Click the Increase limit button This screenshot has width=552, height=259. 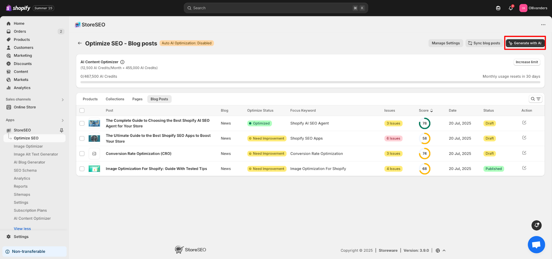(x=527, y=62)
